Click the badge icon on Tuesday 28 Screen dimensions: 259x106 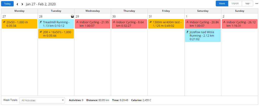[72, 16]
